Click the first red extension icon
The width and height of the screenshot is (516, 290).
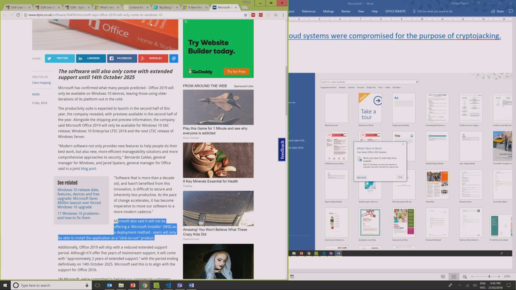[253, 15]
